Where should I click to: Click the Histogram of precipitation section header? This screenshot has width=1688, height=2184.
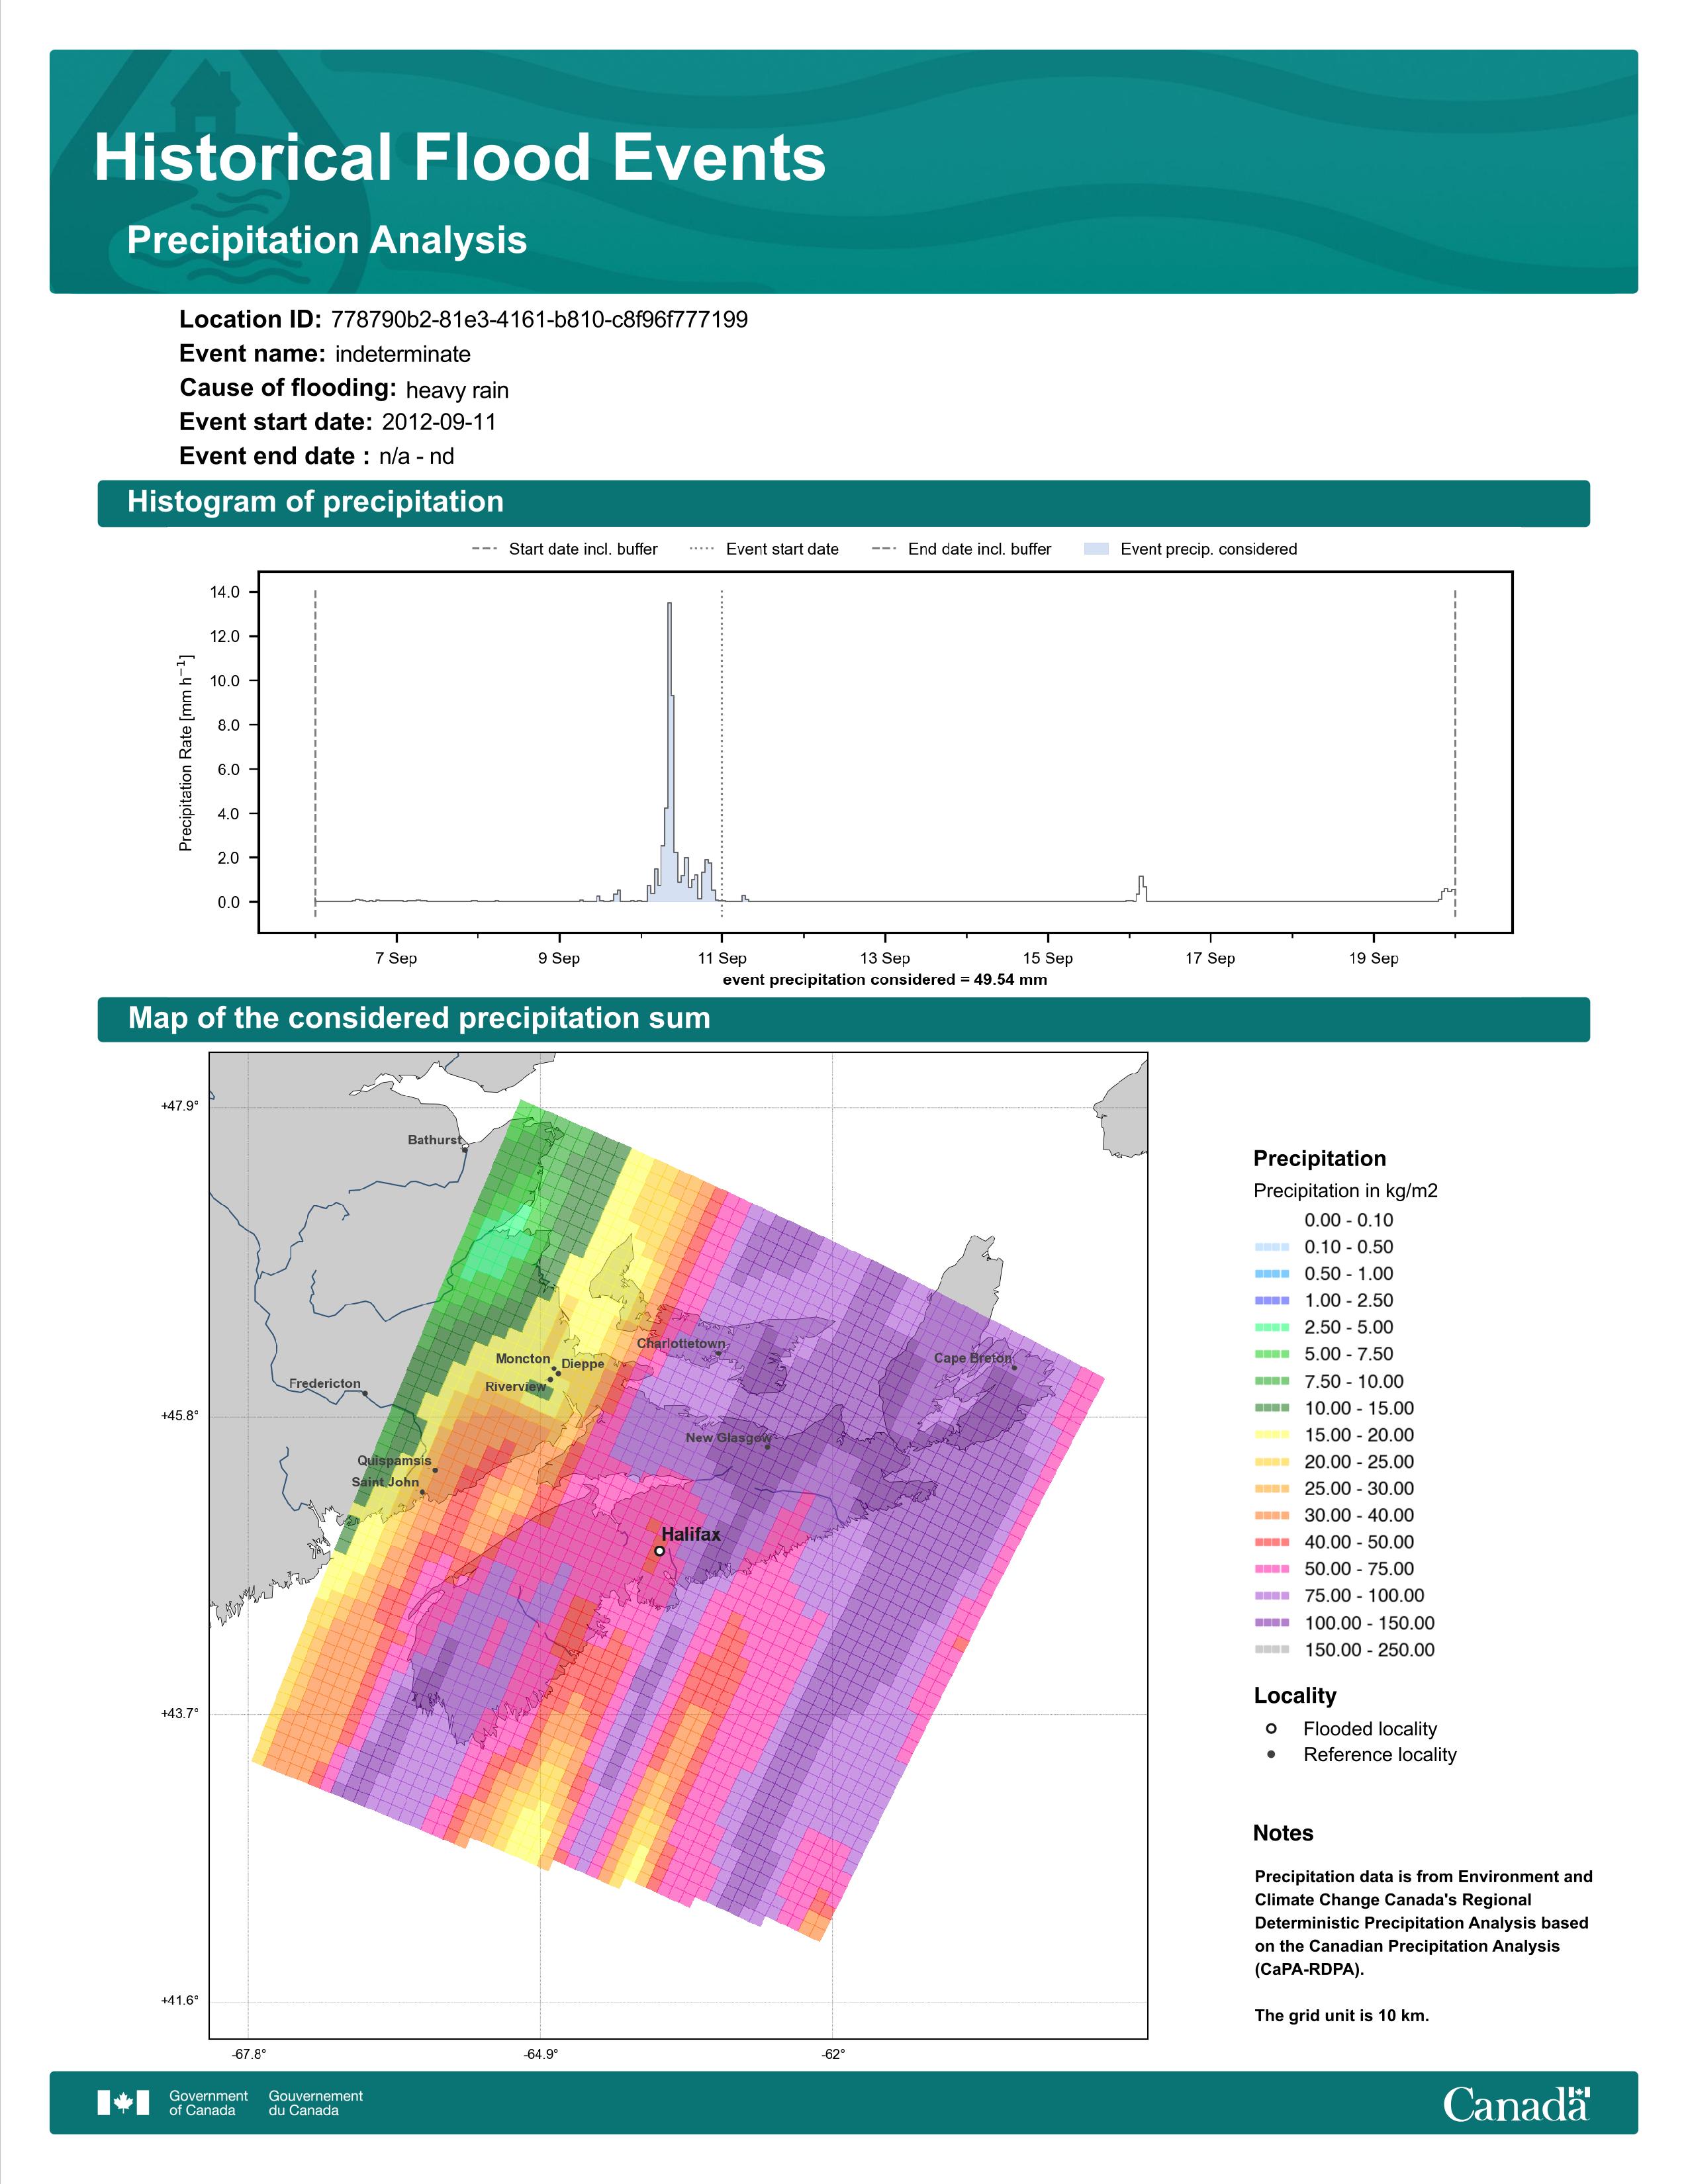315,502
